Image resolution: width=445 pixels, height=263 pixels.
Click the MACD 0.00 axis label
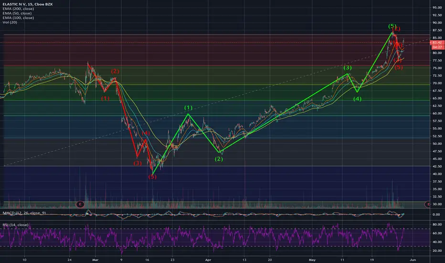(436, 214)
